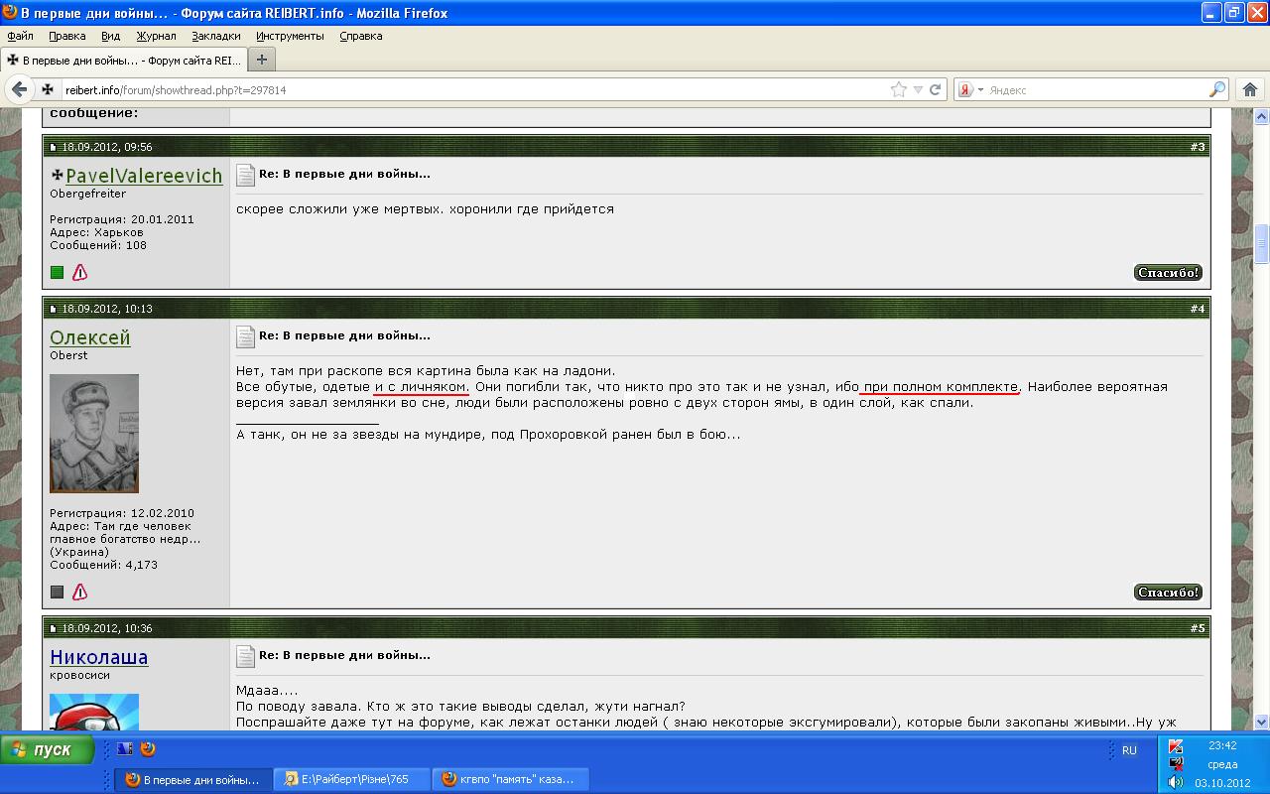
Task: Switch to the 'E:\Райберт\Різне\765' taskbar window
Action: 352,779
